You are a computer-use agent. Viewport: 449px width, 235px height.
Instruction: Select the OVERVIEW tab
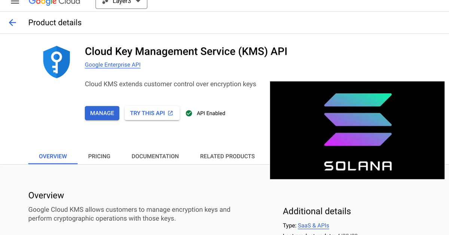click(x=53, y=156)
